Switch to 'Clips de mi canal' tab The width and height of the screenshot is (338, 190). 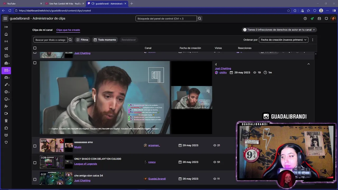click(43, 30)
